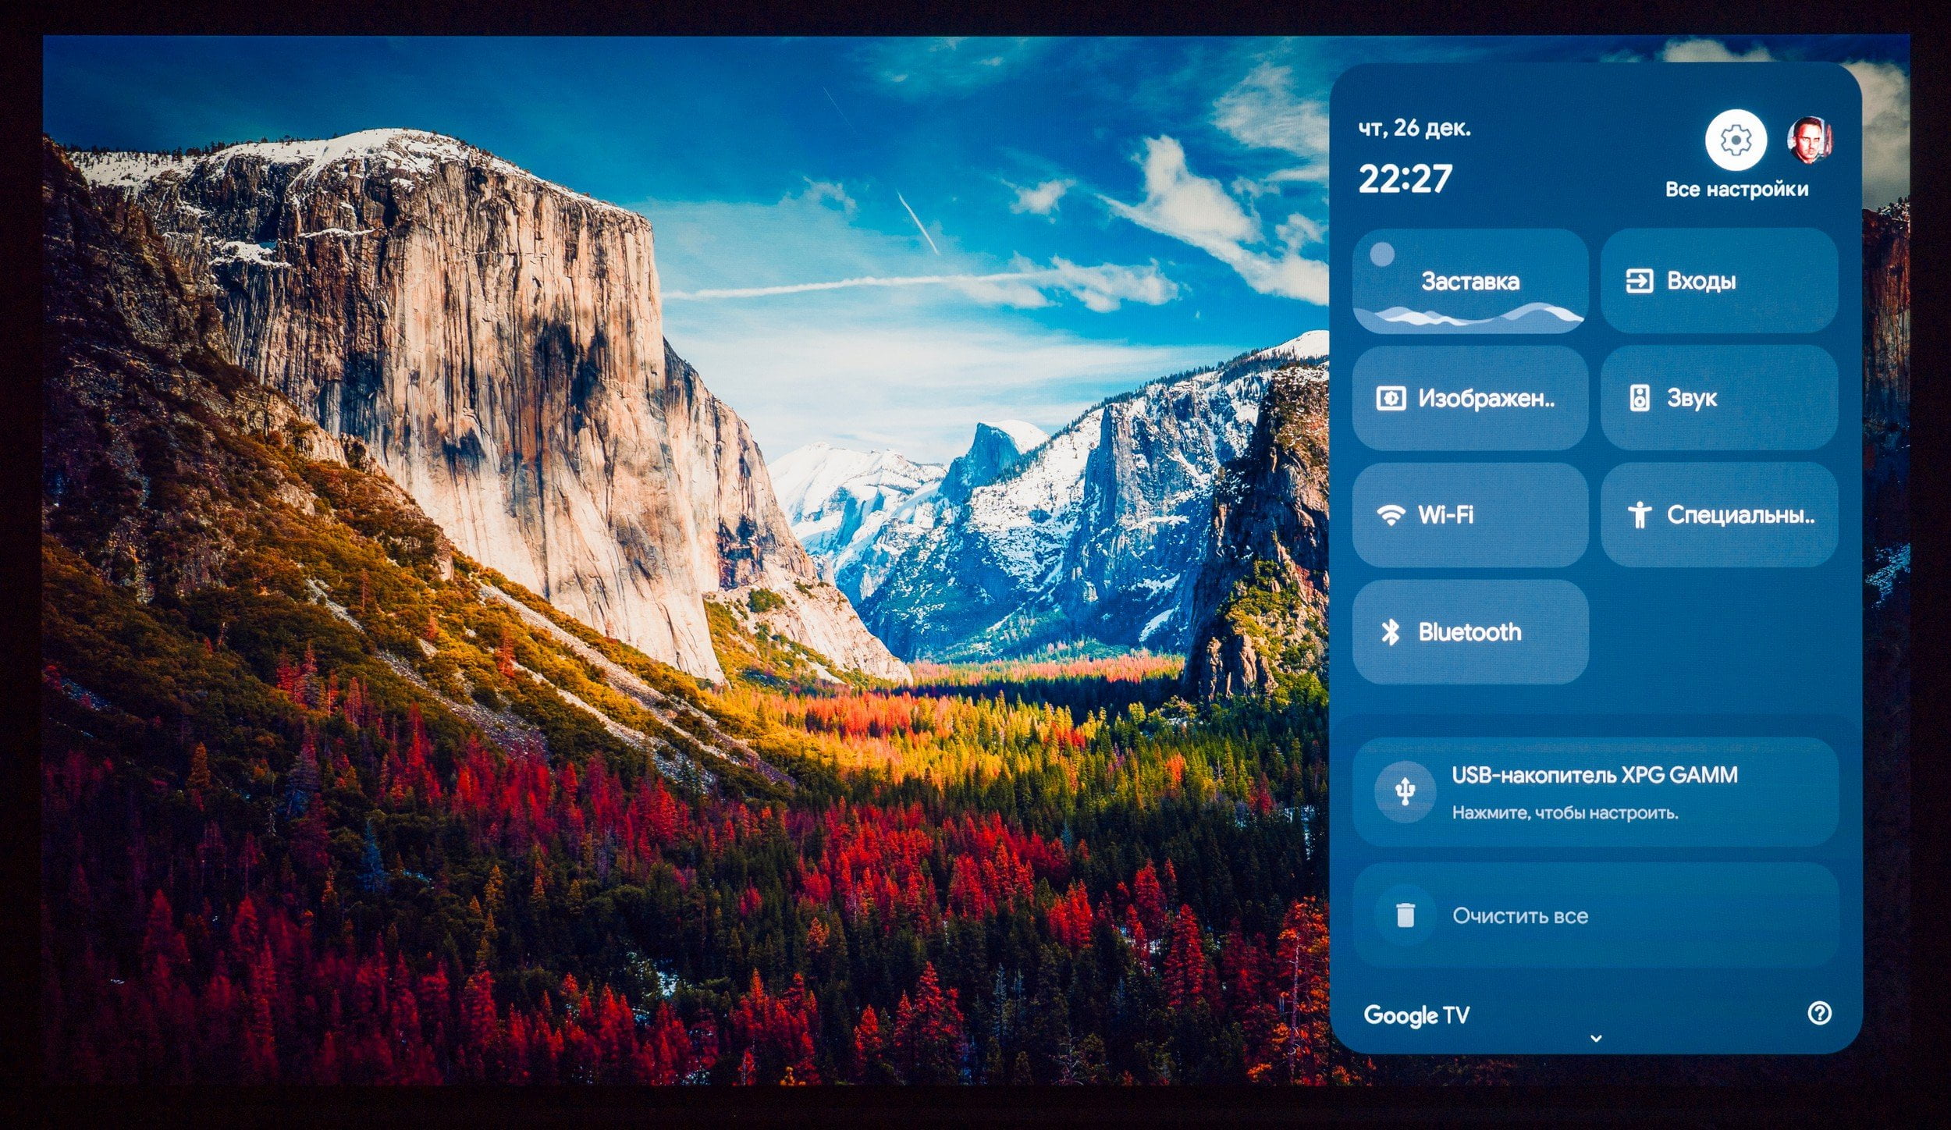Expand panel with the bottom chevron
Viewport: 1951px width, 1130px height.
point(1596,1039)
